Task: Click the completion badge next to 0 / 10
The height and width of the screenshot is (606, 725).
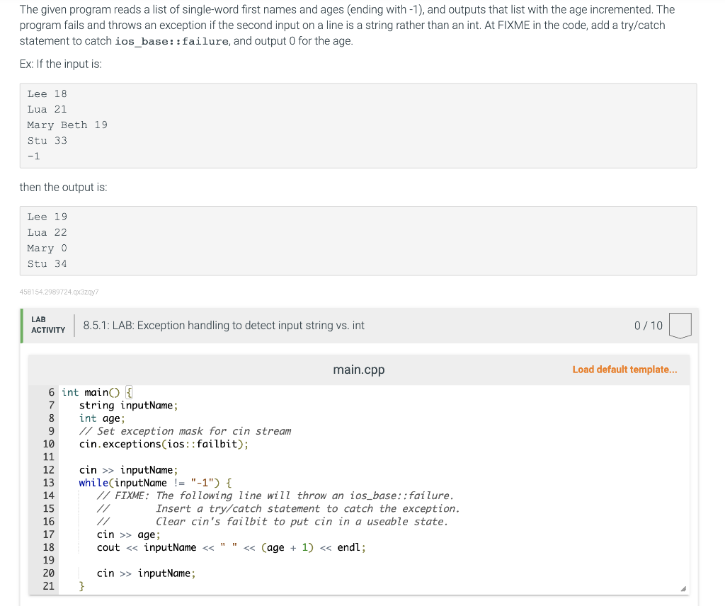Action: 680,326
